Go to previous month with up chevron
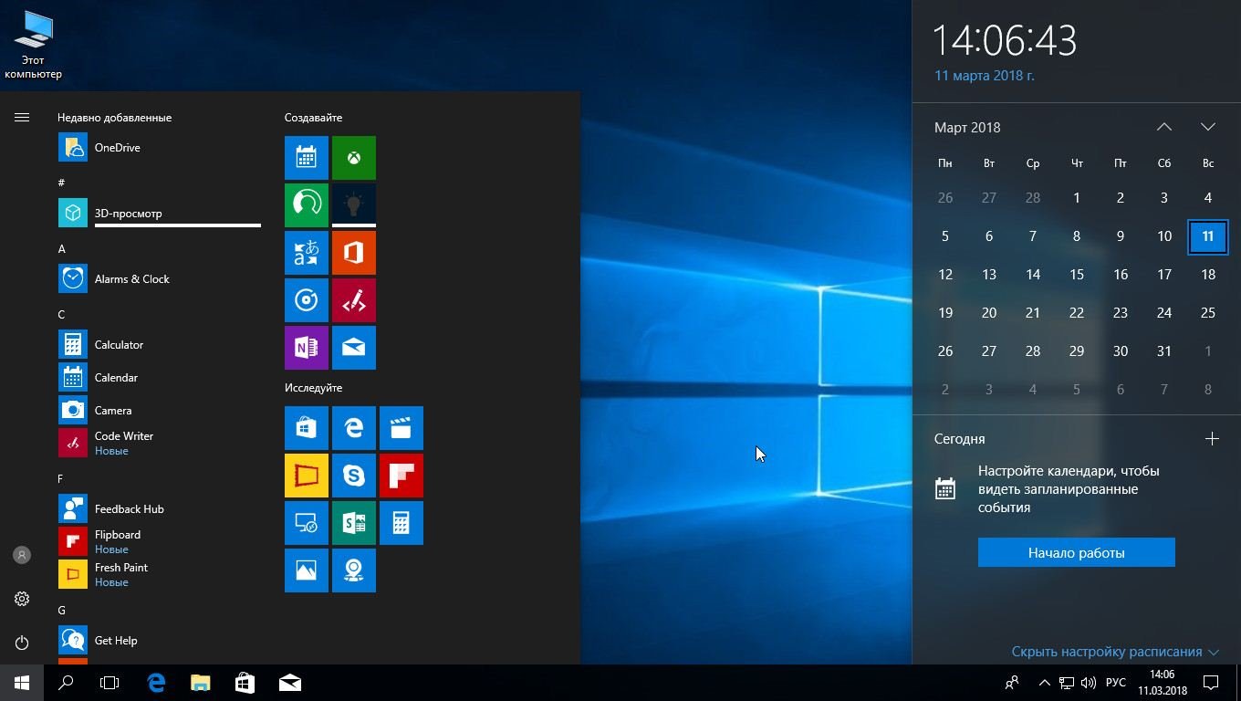 coord(1164,127)
